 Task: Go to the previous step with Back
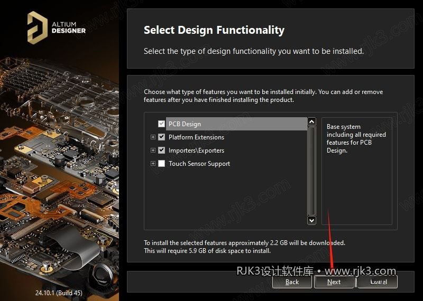tap(292, 282)
